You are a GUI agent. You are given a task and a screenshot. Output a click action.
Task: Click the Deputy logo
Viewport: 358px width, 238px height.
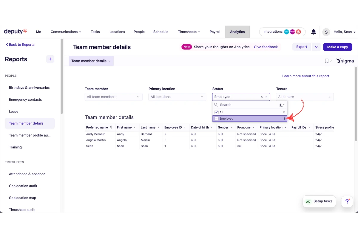pyautogui.click(x=16, y=31)
